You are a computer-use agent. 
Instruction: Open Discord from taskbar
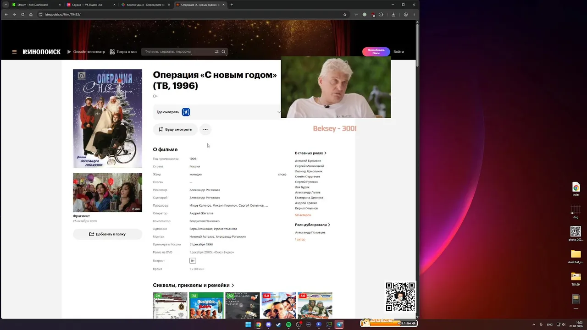click(268, 324)
